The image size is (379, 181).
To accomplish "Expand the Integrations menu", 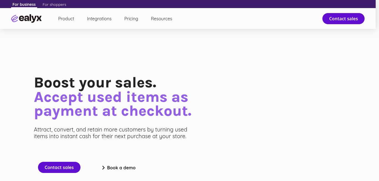I will pyautogui.click(x=99, y=19).
